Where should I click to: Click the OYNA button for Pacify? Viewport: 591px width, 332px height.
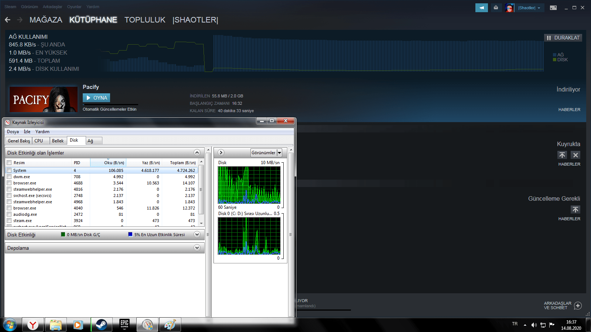(x=96, y=98)
